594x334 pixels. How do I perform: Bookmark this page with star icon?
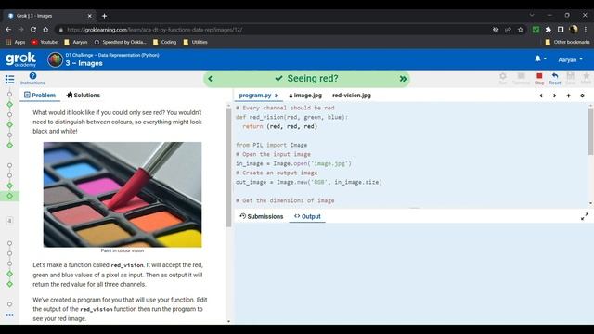[x=521, y=30]
